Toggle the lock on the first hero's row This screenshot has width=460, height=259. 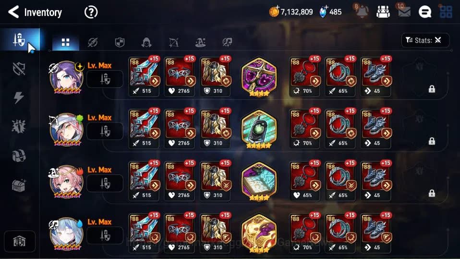(x=432, y=89)
